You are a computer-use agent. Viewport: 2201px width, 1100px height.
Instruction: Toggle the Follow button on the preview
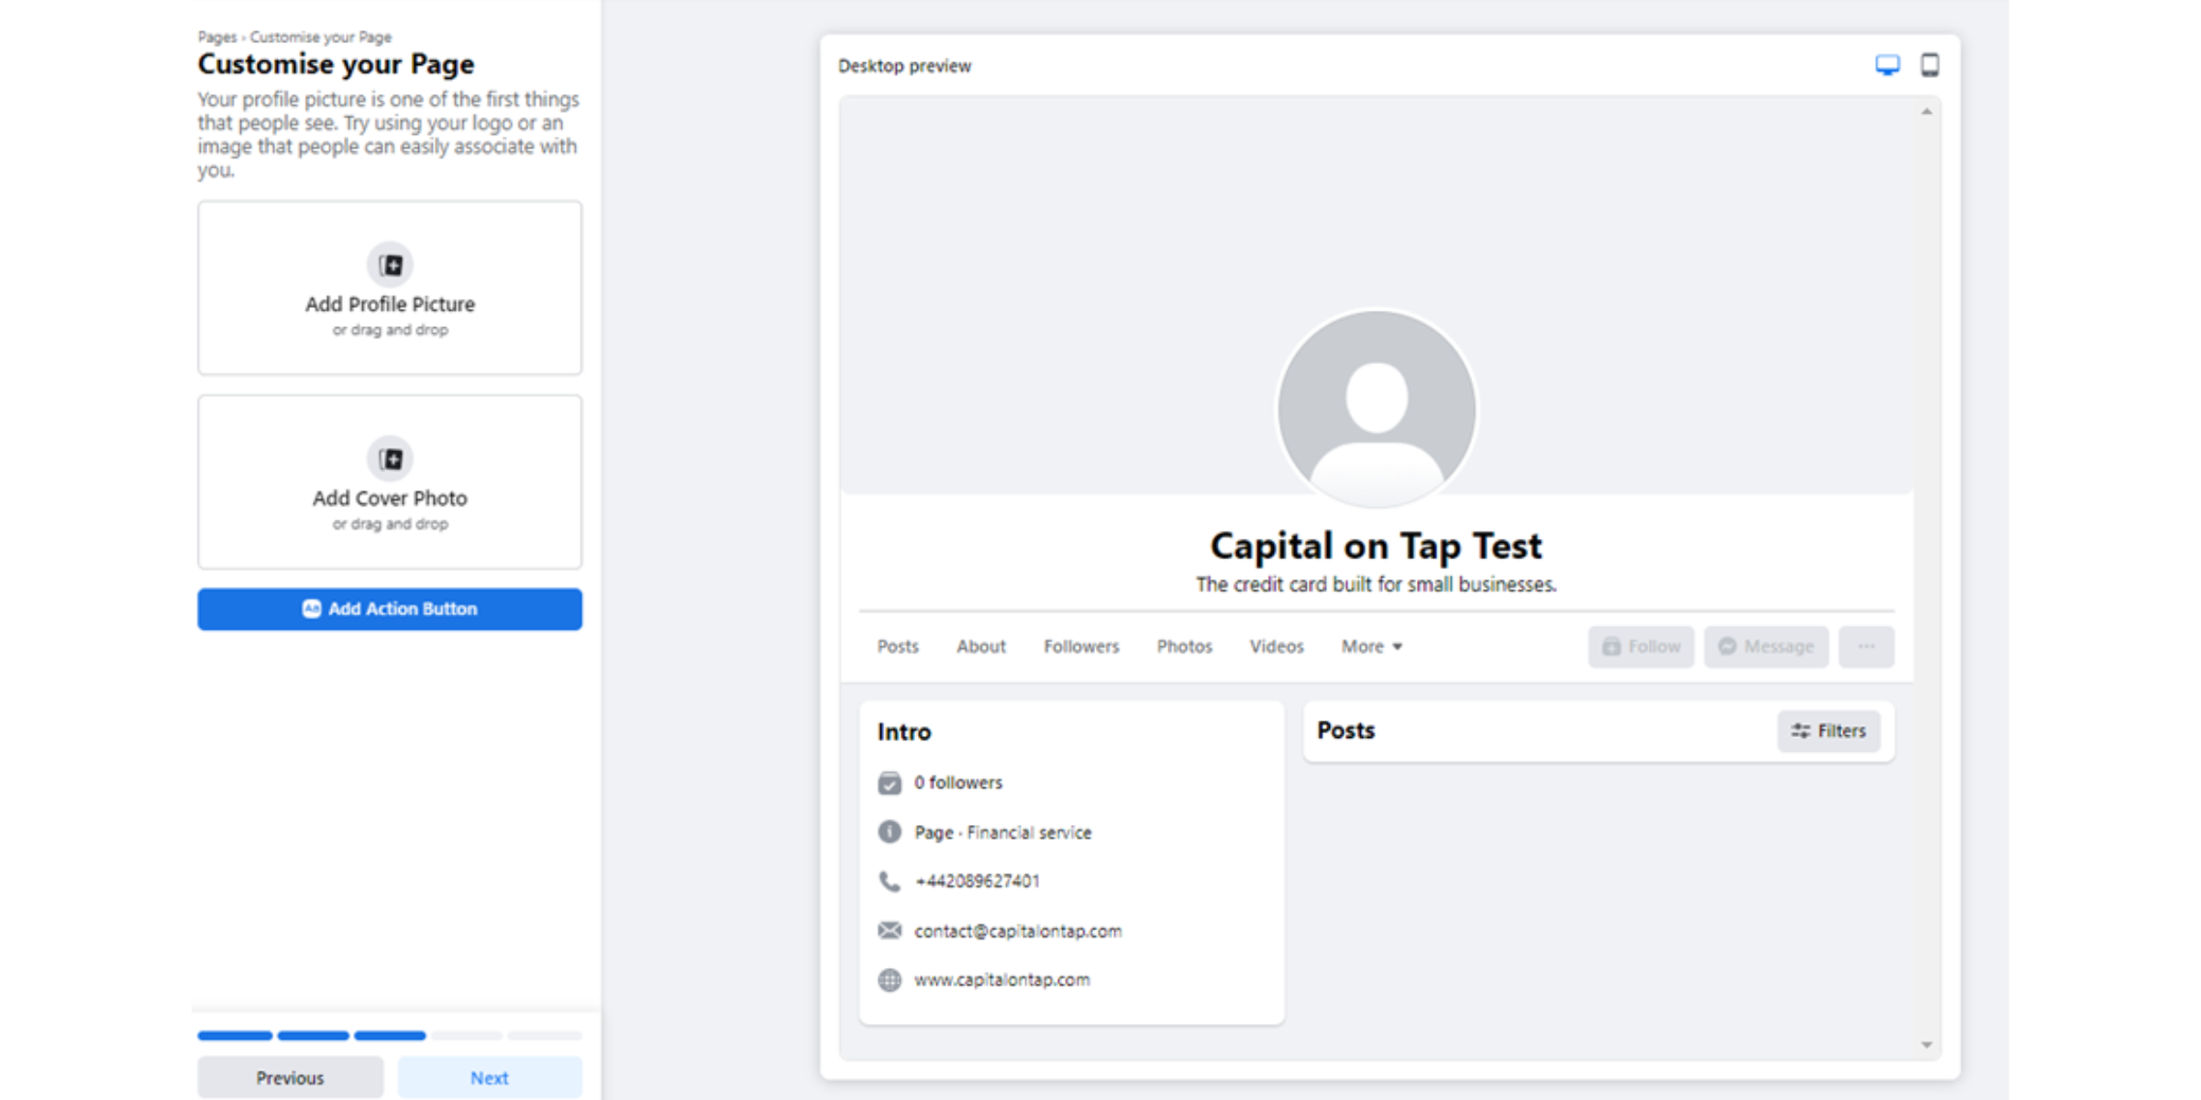coord(1641,646)
